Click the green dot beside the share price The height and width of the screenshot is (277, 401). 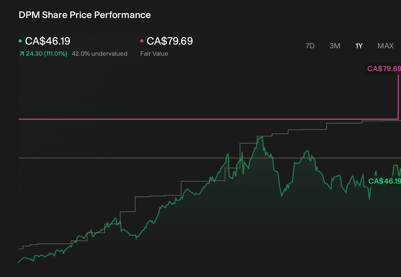tap(20, 41)
